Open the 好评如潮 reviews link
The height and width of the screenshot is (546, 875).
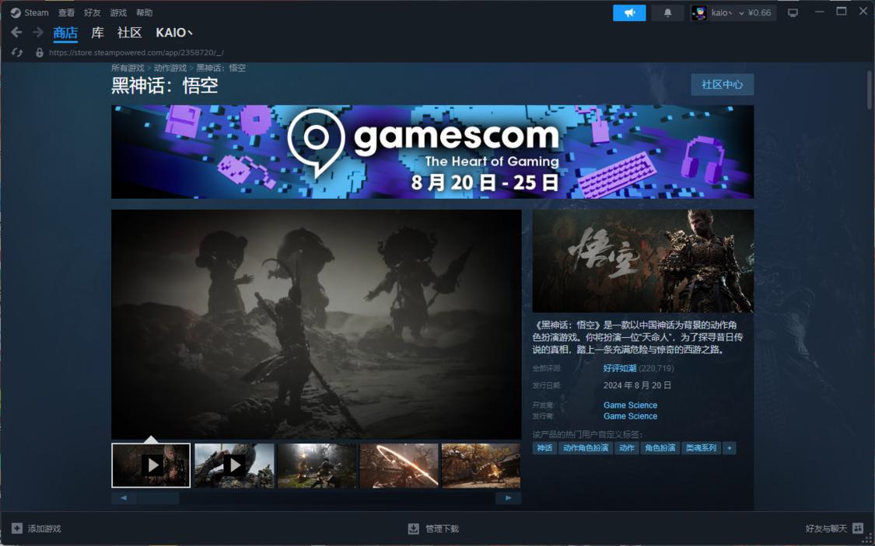(x=619, y=368)
